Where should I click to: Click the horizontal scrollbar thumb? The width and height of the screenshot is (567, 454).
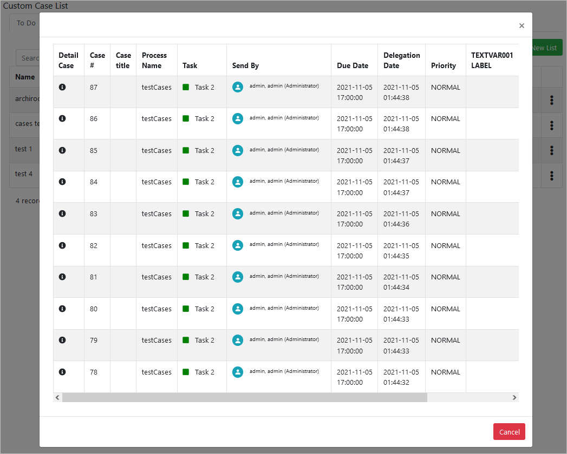(244, 398)
